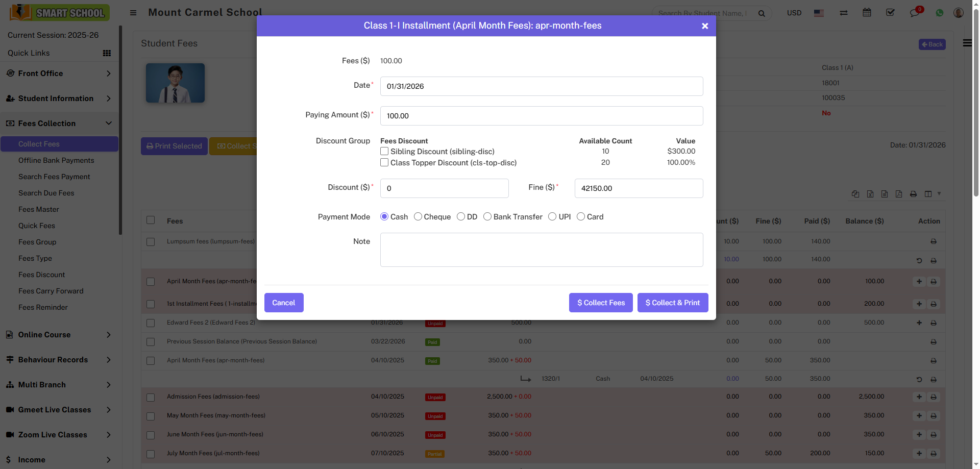Go to Fees Master in sidebar
The image size is (980, 469).
coord(39,209)
